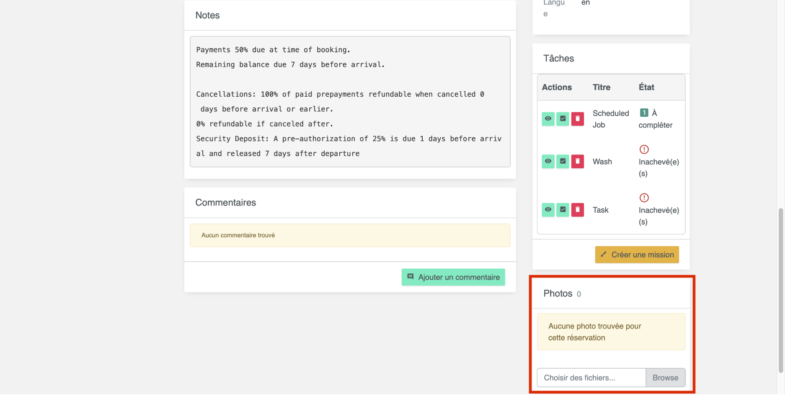Delete the Wash task

point(577,161)
